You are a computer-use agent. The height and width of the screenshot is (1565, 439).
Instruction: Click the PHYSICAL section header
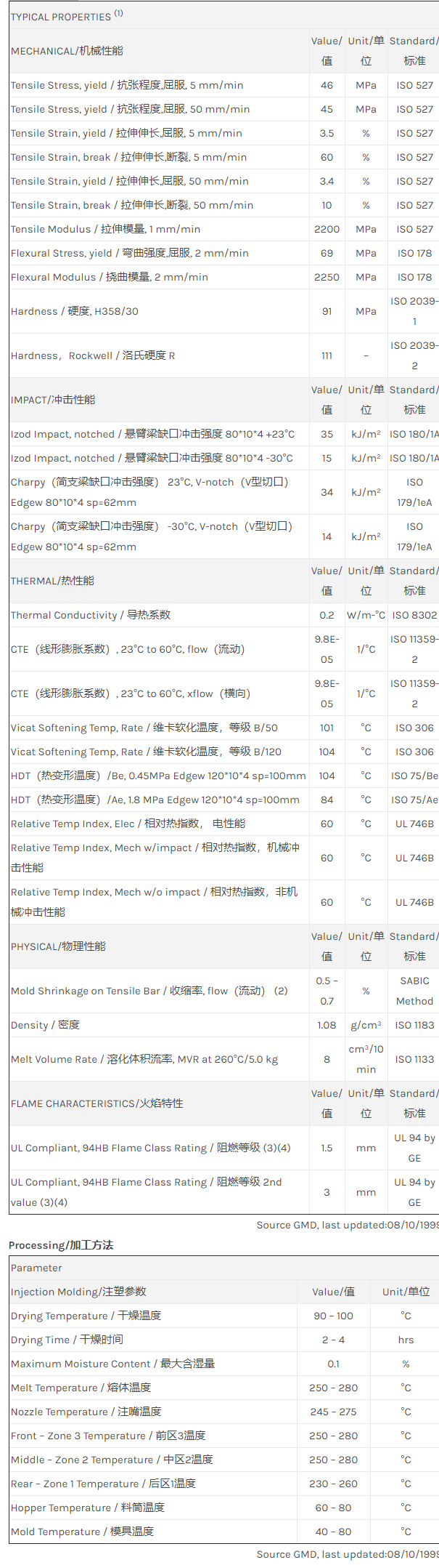(58, 946)
